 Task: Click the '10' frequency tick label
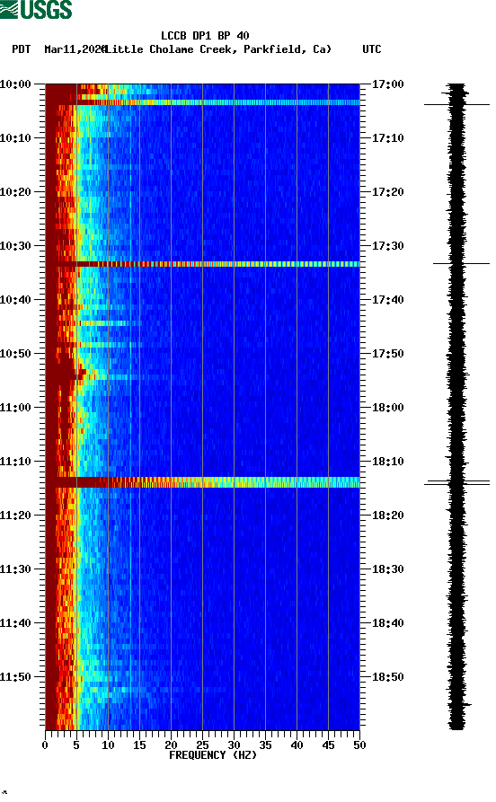pos(108,745)
